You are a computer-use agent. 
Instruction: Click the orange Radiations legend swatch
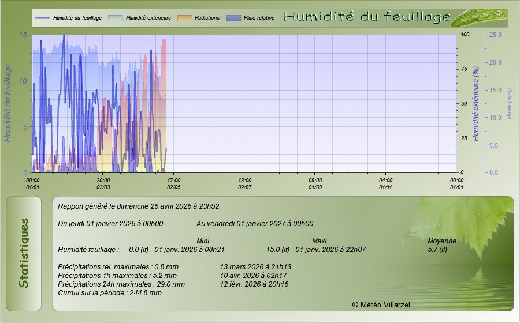(184, 18)
